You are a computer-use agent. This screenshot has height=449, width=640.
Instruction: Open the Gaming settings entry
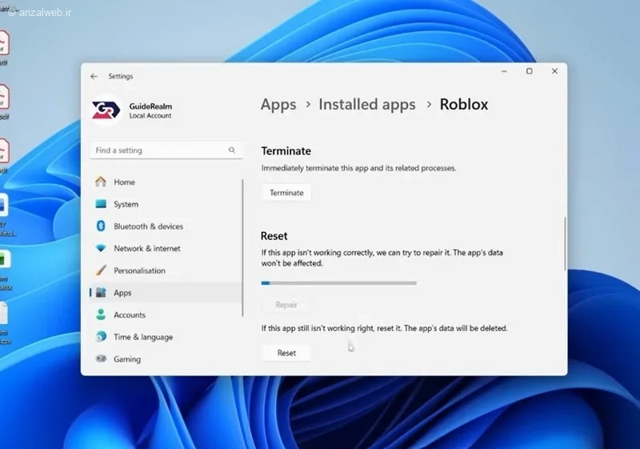coord(166,359)
